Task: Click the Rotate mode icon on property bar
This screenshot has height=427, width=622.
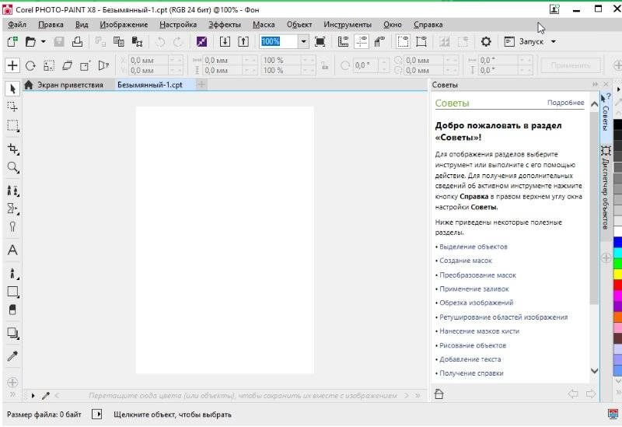Action: (x=30, y=65)
